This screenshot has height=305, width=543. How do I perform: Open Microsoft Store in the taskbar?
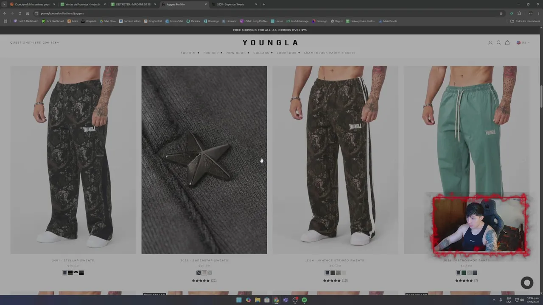(x=267, y=300)
